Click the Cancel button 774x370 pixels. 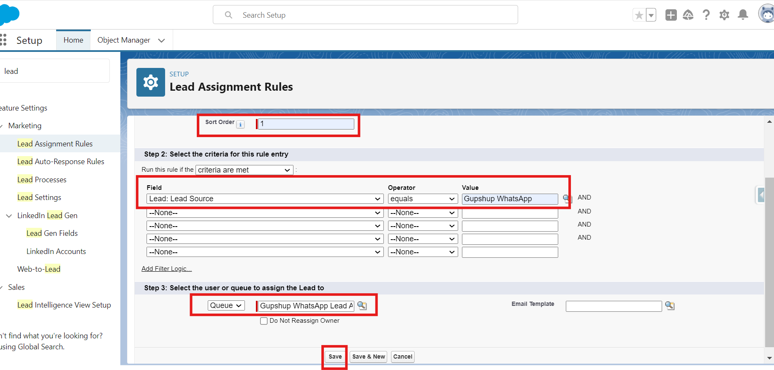(403, 357)
